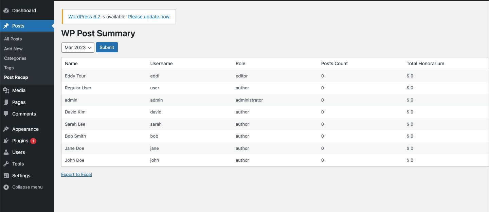Click the Appearance paintbrush icon
Viewport: 489px width, 212px height.
pos(6,129)
